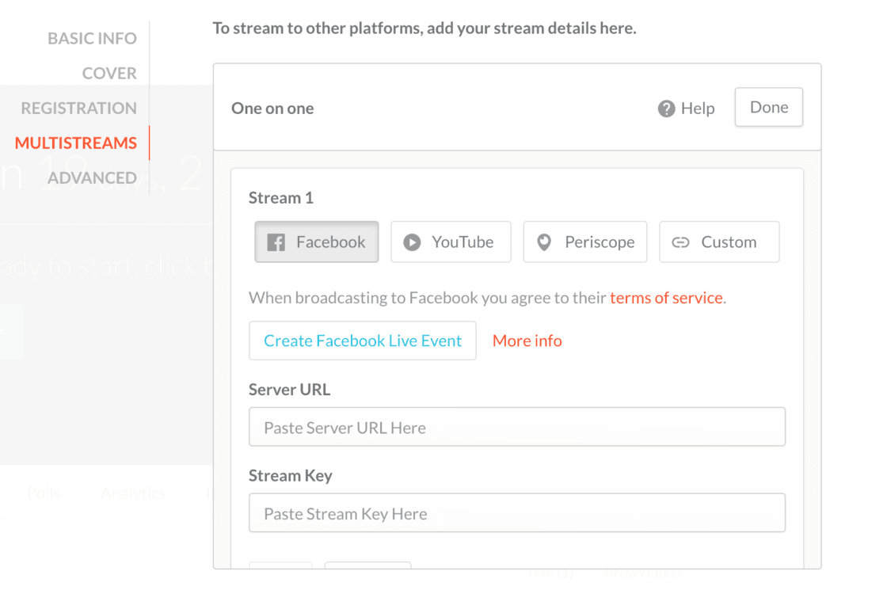Click the Periscope pin icon

click(544, 242)
